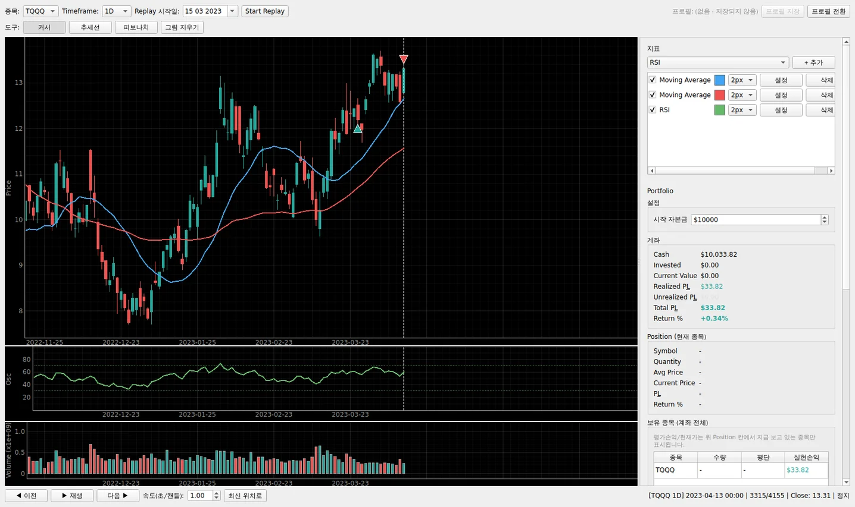The width and height of the screenshot is (855, 507).
Task: Select the 추세선 trendline tool
Action: (90, 27)
